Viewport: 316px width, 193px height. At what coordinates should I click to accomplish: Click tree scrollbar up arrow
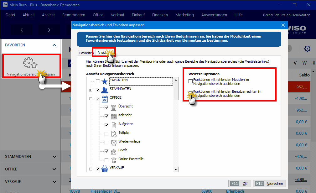click(176, 80)
